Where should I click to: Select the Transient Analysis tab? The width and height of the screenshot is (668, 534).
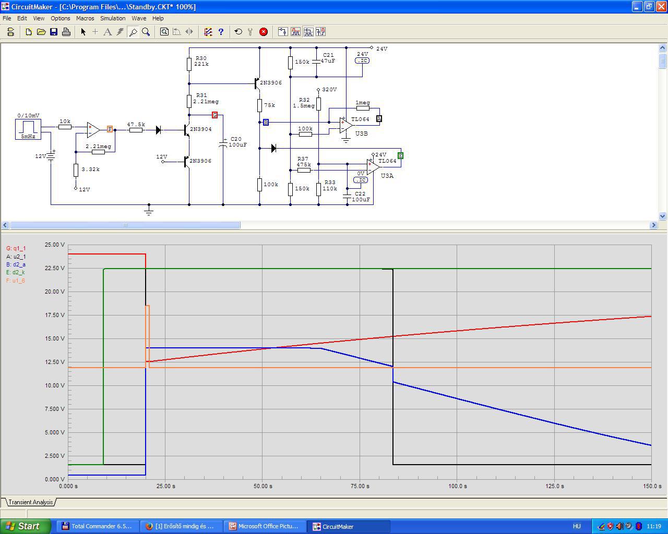tap(30, 502)
